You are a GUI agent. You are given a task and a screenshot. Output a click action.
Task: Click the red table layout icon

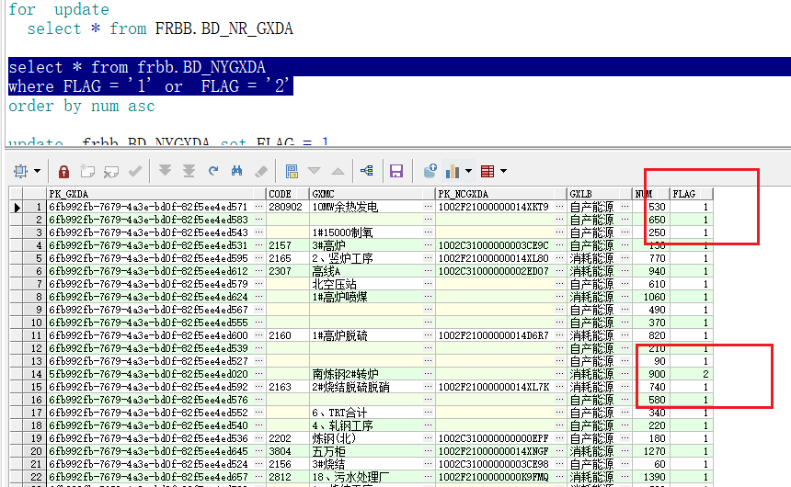pos(487,172)
